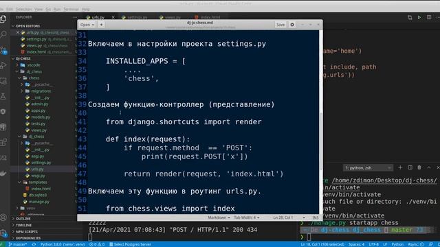Image resolution: width=440 pixels, height=247 pixels.
Task: Switch to the views.py editor tab
Action: coord(173,17)
